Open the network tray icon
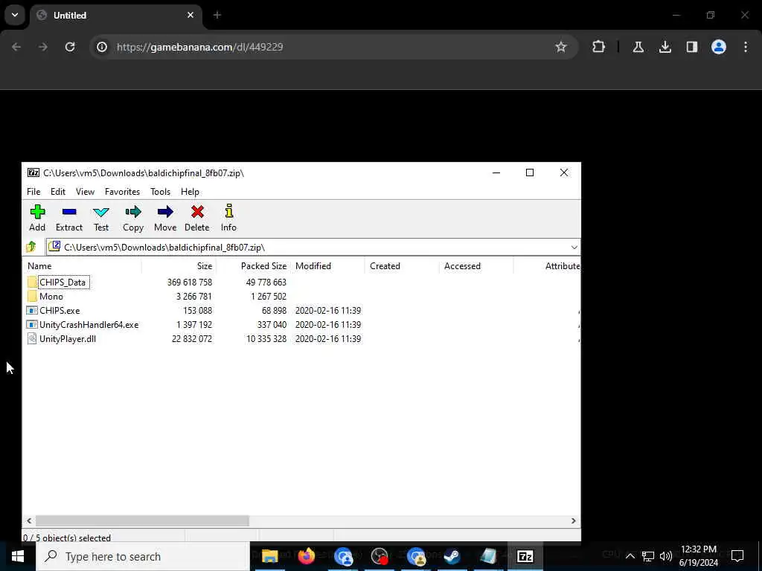The image size is (762, 571). point(648,556)
